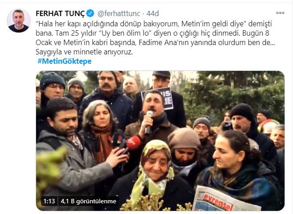Click the 4,1 B görüntülenme view count
Image resolution: width=293 pixels, height=214 pixels.
(88, 201)
